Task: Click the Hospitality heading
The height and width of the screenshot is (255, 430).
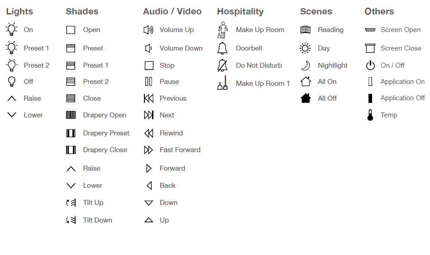Action: click(x=240, y=12)
